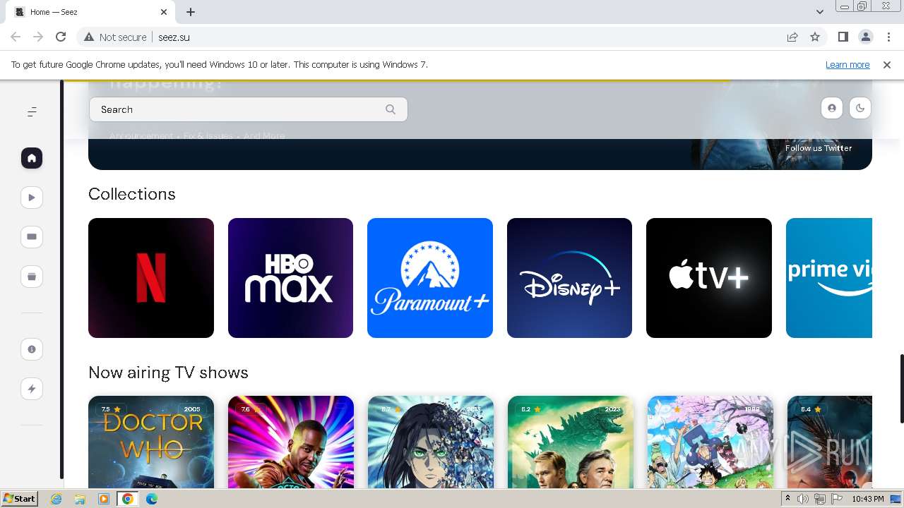Open the dragon show rated 8.4

coord(829,442)
